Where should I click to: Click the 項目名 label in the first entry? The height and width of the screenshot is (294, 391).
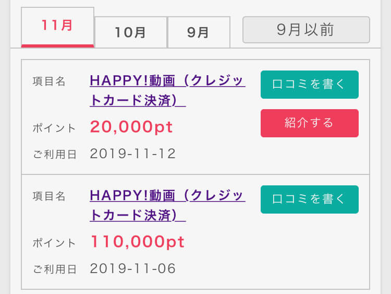(49, 81)
